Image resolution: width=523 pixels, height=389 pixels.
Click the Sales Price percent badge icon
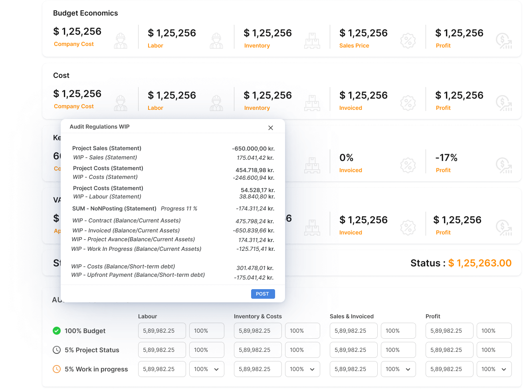tap(408, 41)
